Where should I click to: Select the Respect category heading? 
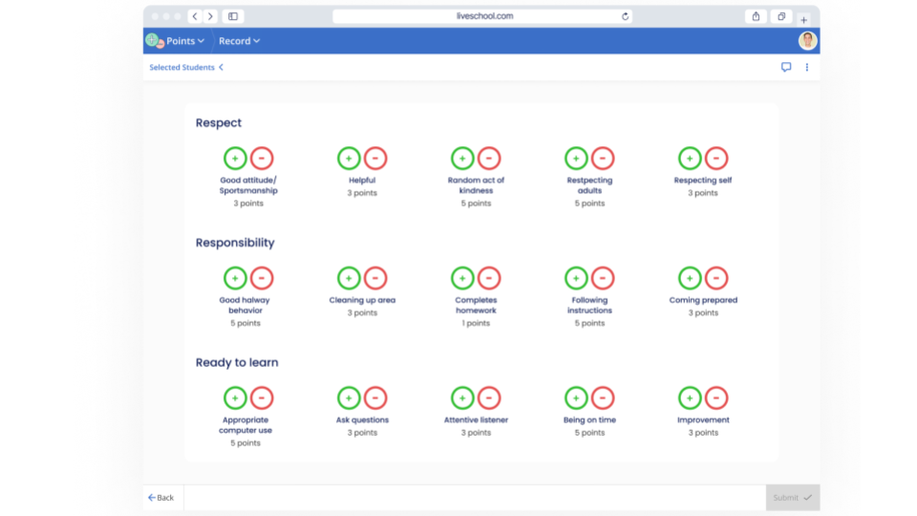coord(218,123)
